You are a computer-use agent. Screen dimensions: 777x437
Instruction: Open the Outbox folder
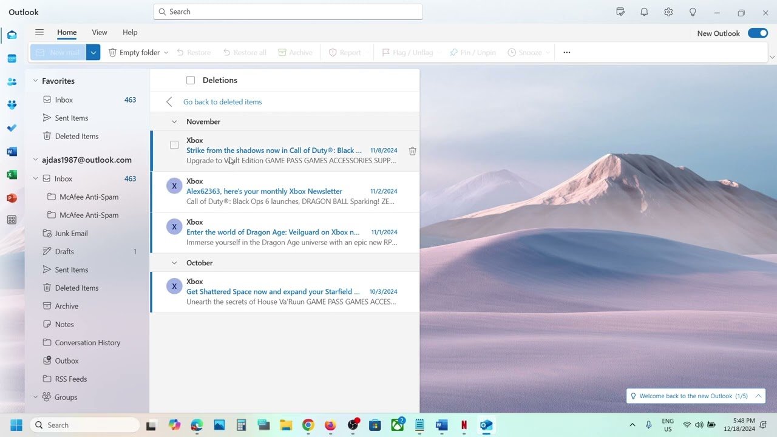point(89,361)
